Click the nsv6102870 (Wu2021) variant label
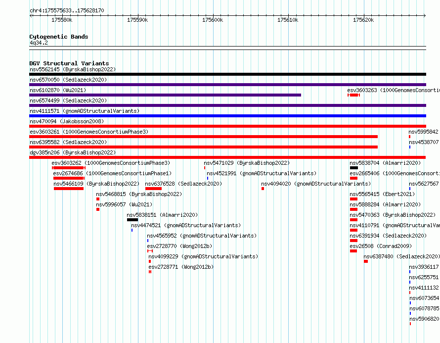The height and width of the screenshot is (343, 440). 58,90
